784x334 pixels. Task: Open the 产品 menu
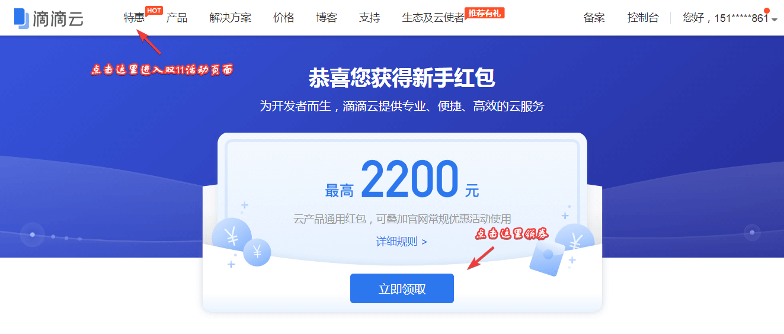pyautogui.click(x=177, y=18)
